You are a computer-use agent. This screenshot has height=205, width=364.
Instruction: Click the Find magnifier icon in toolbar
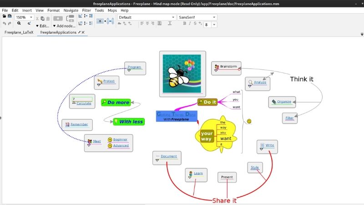pos(19,23)
